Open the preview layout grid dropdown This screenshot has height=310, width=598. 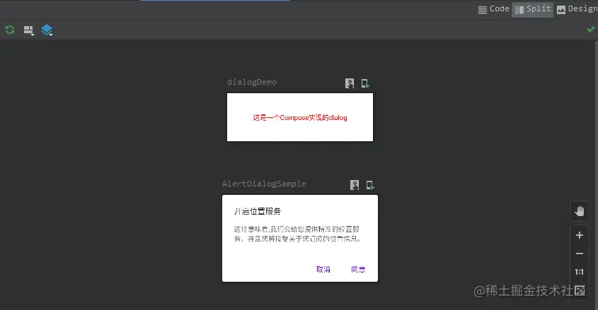click(x=29, y=30)
